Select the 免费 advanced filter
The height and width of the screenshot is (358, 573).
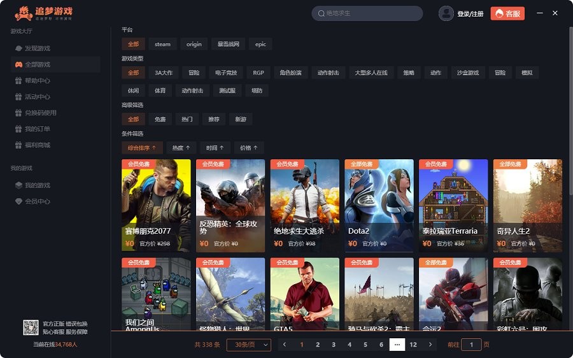(160, 119)
